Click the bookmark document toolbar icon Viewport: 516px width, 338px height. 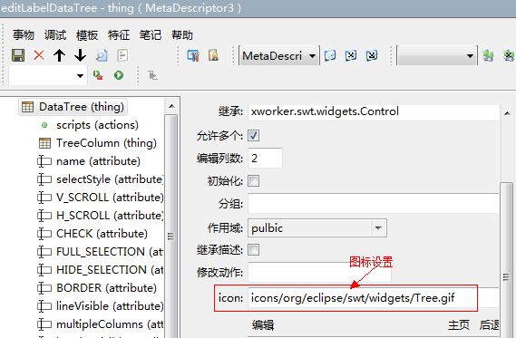coord(213,55)
